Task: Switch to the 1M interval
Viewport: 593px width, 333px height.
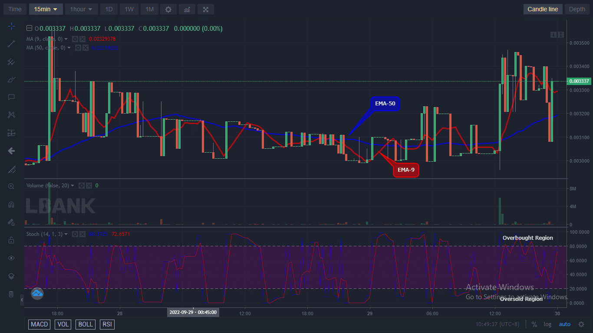Action: click(x=149, y=9)
